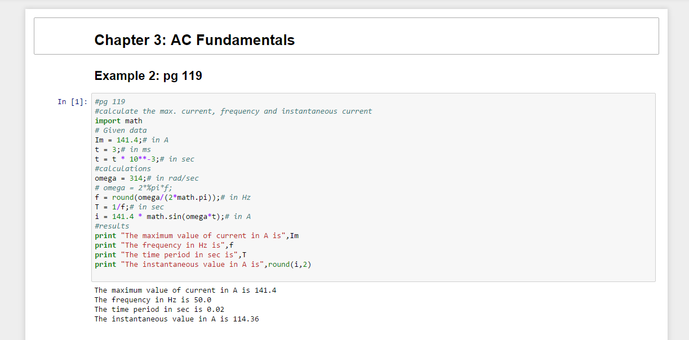Click the print statement for instantaneous value
This screenshot has width=689, height=340.
tap(203, 265)
